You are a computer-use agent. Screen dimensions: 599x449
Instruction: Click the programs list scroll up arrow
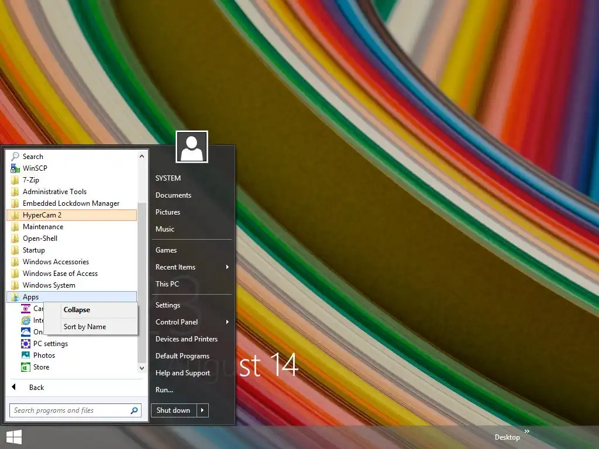142,156
